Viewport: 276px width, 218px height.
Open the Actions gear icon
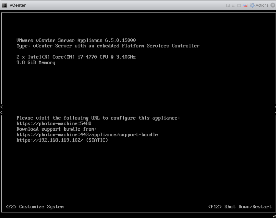point(252,5)
